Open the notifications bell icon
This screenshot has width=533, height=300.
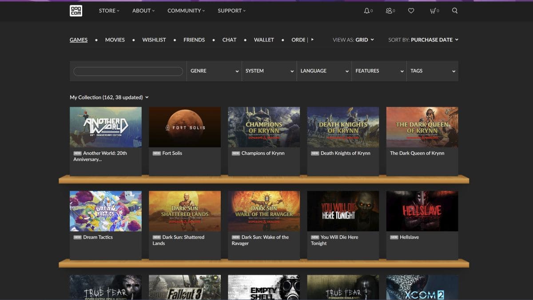pyautogui.click(x=366, y=10)
